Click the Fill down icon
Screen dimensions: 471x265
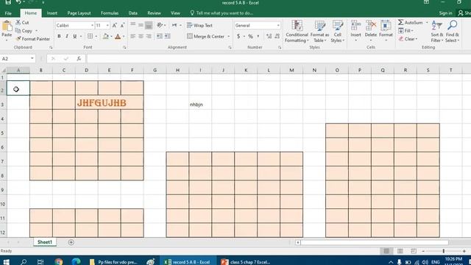point(401,31)
